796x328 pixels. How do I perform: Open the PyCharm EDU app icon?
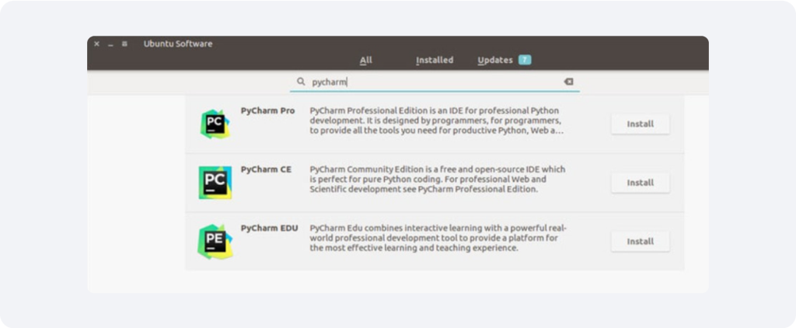tap(215, 242)
